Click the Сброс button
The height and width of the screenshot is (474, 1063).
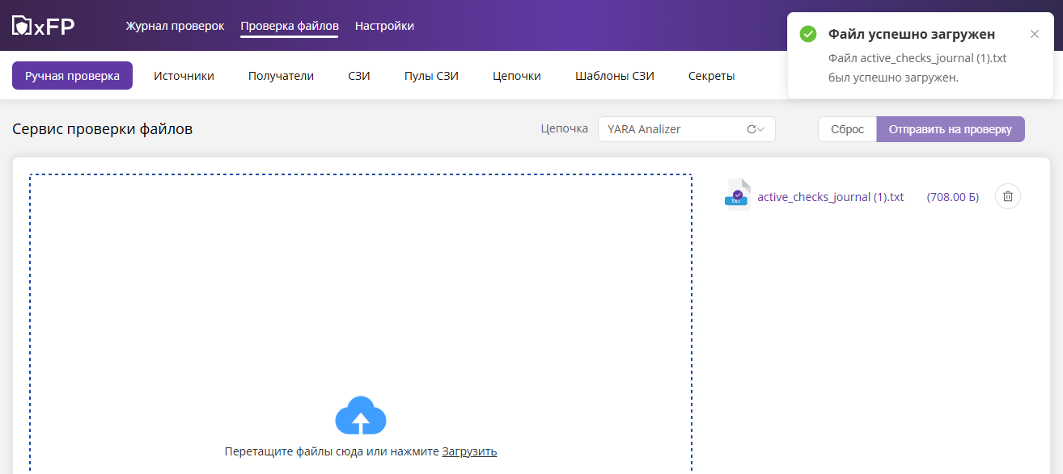(847, 129)
